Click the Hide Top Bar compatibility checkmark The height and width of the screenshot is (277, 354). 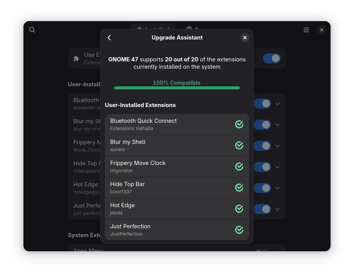(239, 188)
